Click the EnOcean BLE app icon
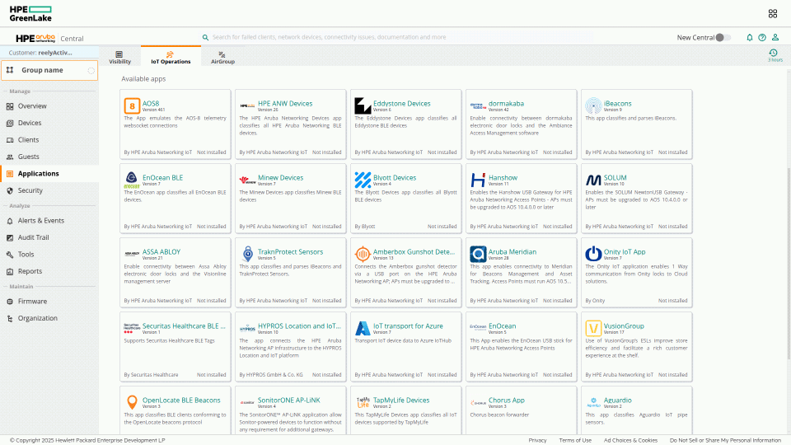791x445 pixels. click(x=132, y=180)
